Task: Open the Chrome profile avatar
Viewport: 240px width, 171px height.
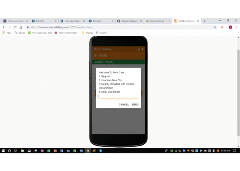Action: pyautogui.click(x=230, y=27)
